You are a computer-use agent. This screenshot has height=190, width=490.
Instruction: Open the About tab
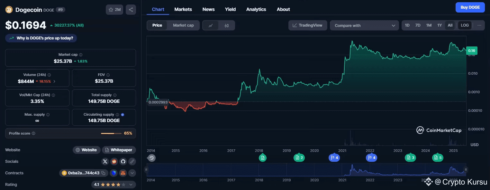pyautogui.click(x=283, y=9)
